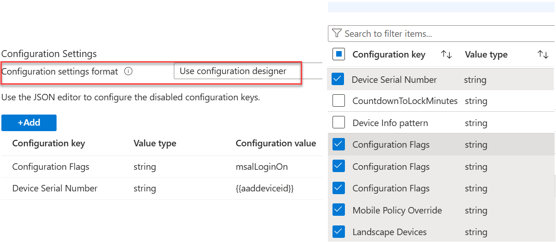The height and width of the screenshot is (242, 556).
Task: Click the Configuration key header in left table
Action: 48,144
